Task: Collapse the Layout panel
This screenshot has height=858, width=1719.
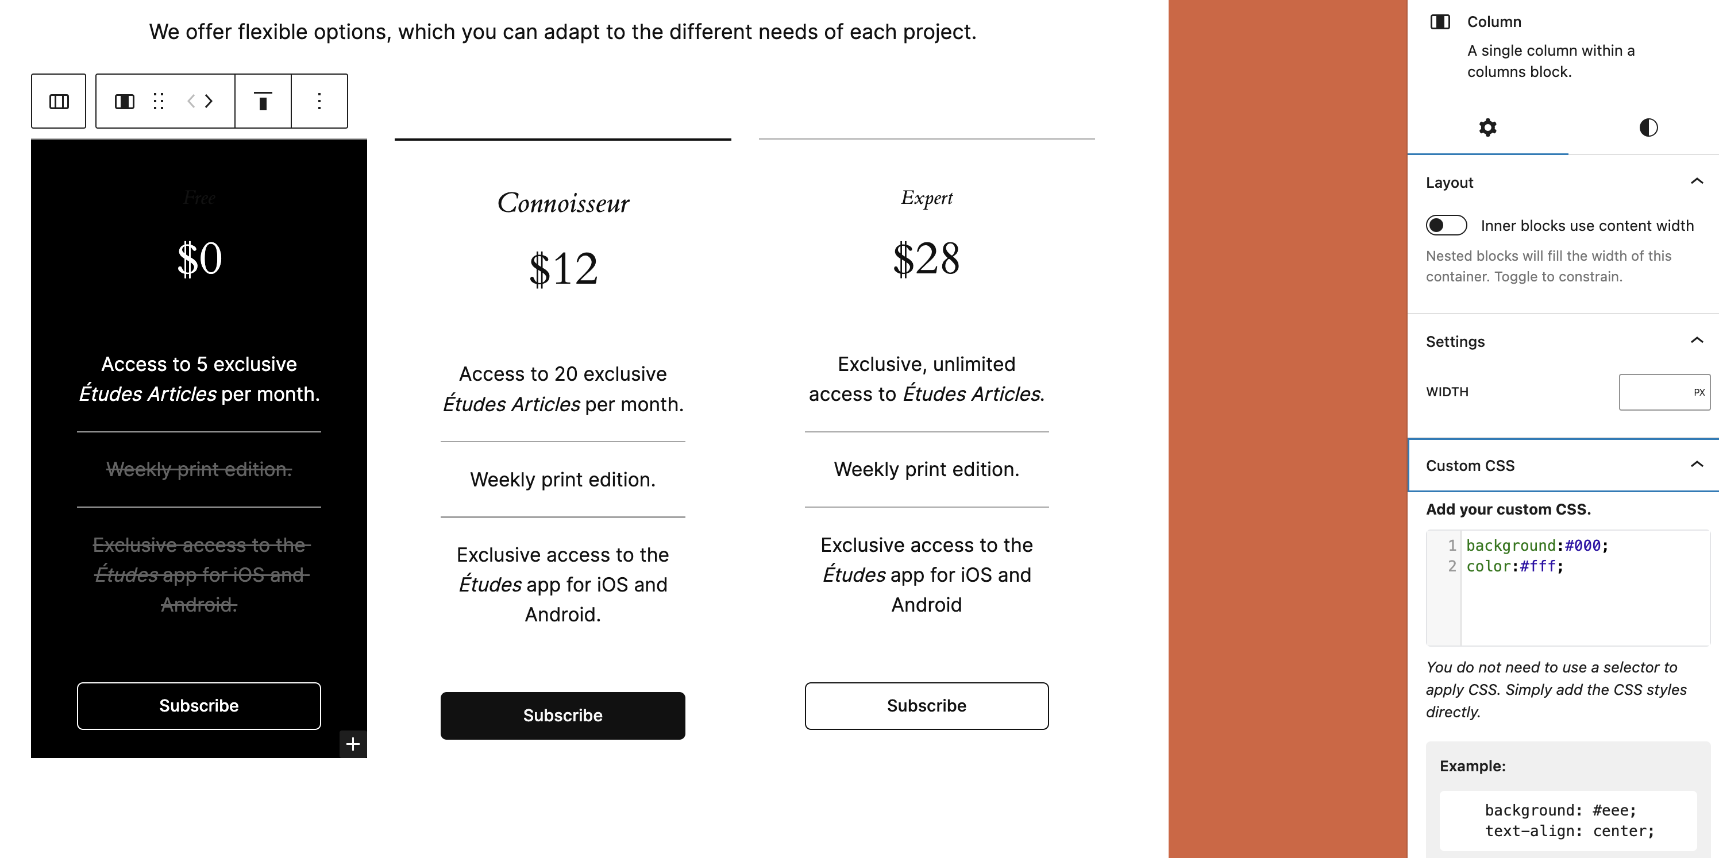Action: point(1697,182)
